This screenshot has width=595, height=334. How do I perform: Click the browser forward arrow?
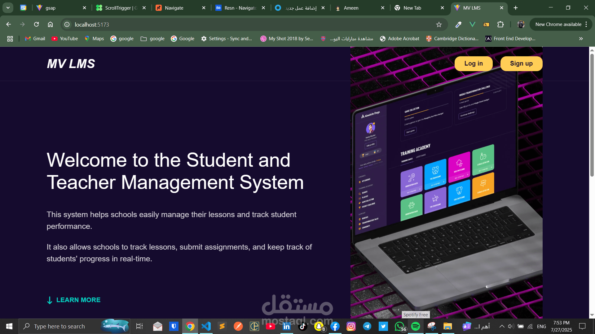point(22,24)
